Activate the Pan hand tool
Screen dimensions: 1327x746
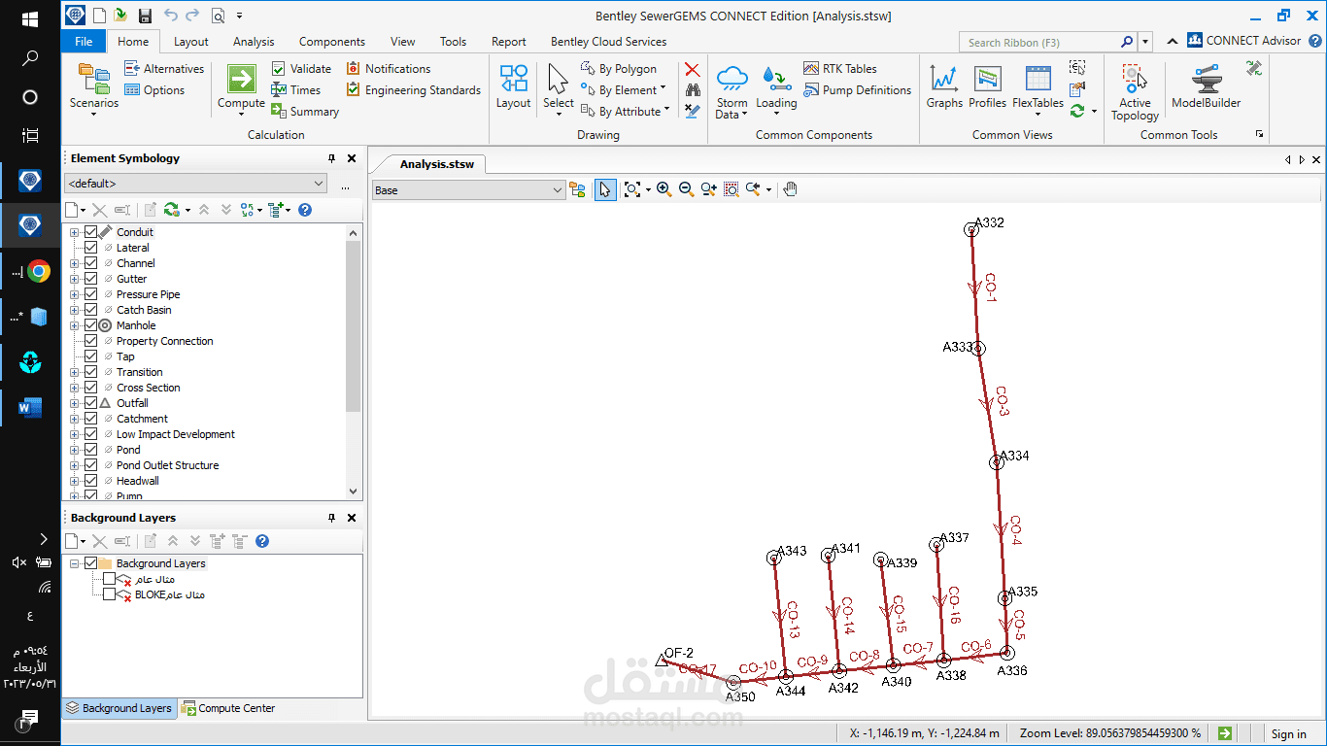pos(790,189)
